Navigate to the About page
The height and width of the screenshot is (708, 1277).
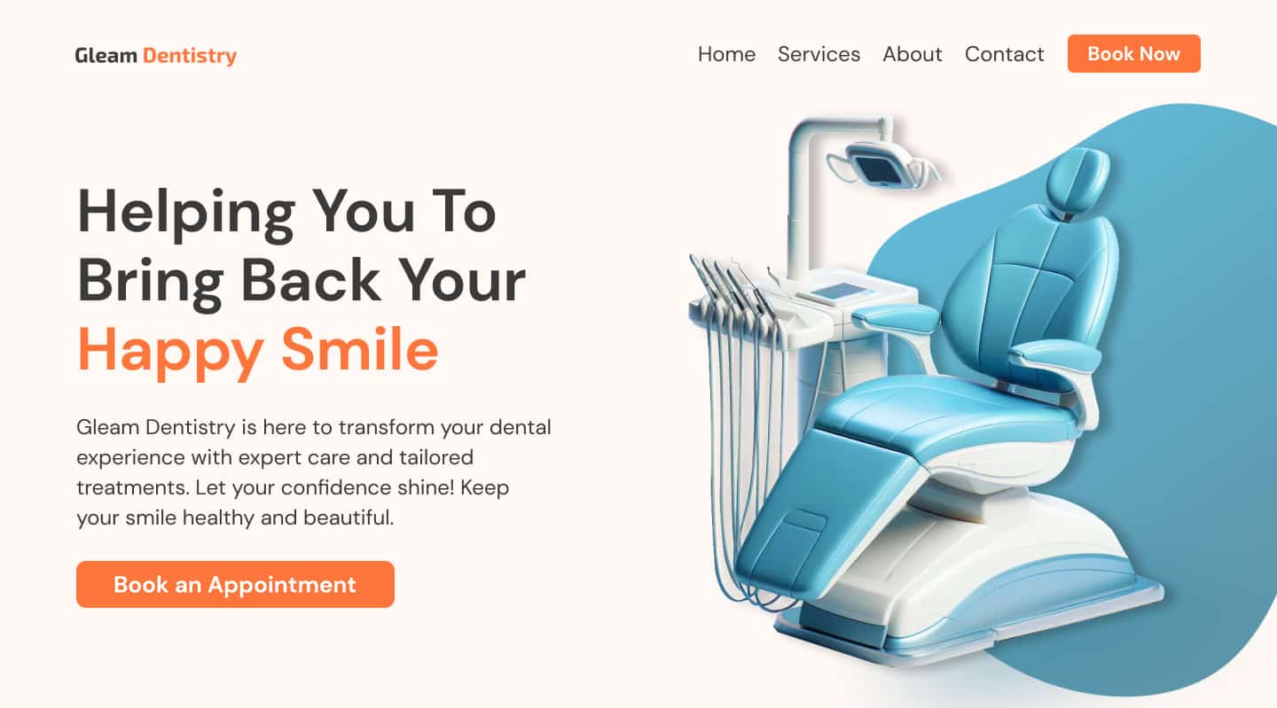912,54
